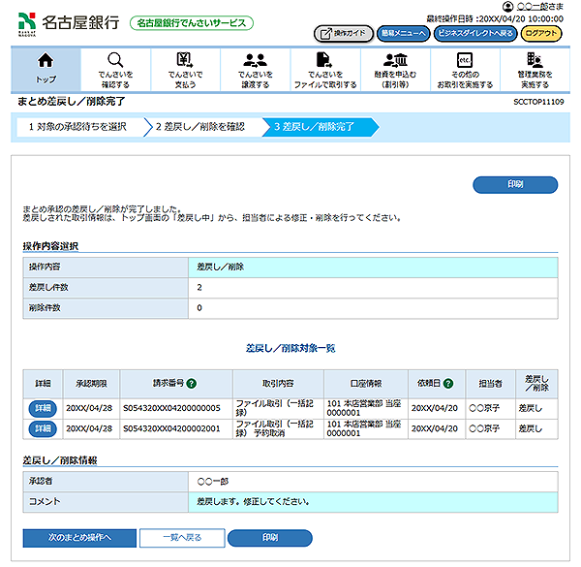The image size is (581, 567).
Task: Click the ログアウト logout button
Action: point(540,33)
